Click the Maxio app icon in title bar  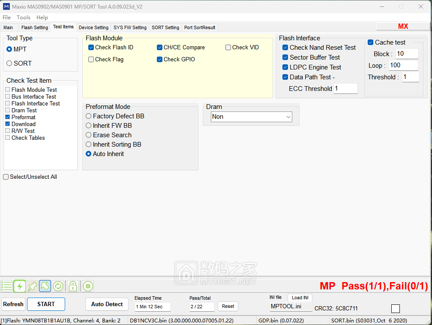click(6, 6)
